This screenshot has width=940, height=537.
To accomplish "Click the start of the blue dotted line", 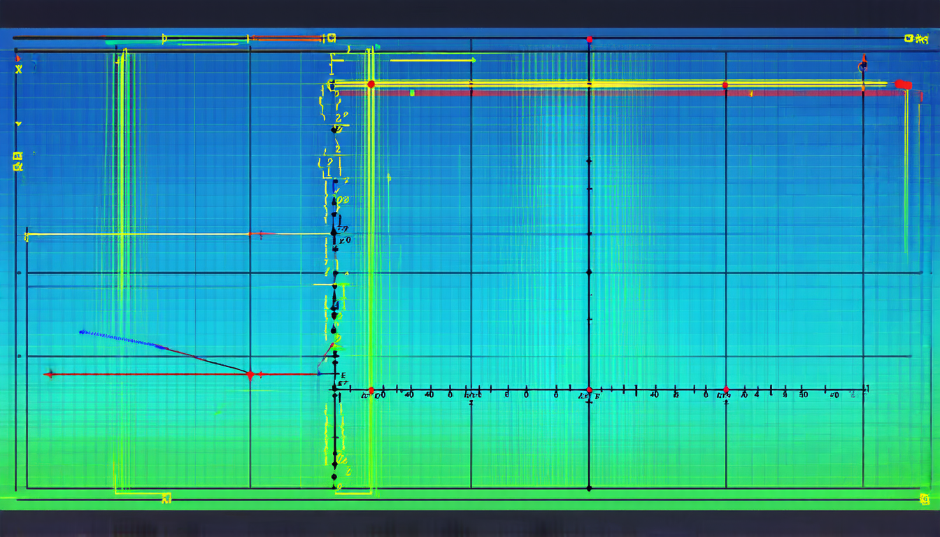I will [82, 331].
